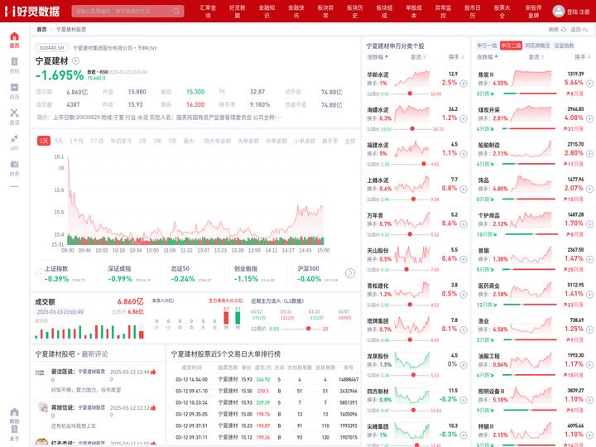Sort 申万分类个股 list by 换手

(456, 57)
